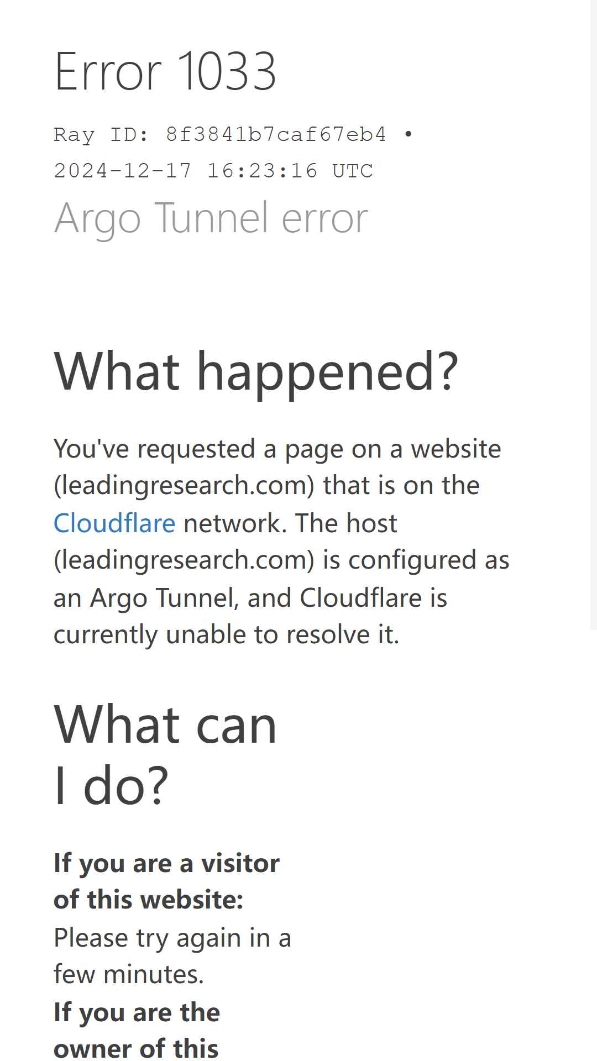Click the Error 1033 heading
Screen dimensions: 597x1061
pyautogui.click(x=165, y=71)
